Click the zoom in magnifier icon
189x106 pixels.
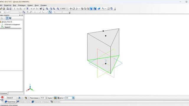pos(51,9)
